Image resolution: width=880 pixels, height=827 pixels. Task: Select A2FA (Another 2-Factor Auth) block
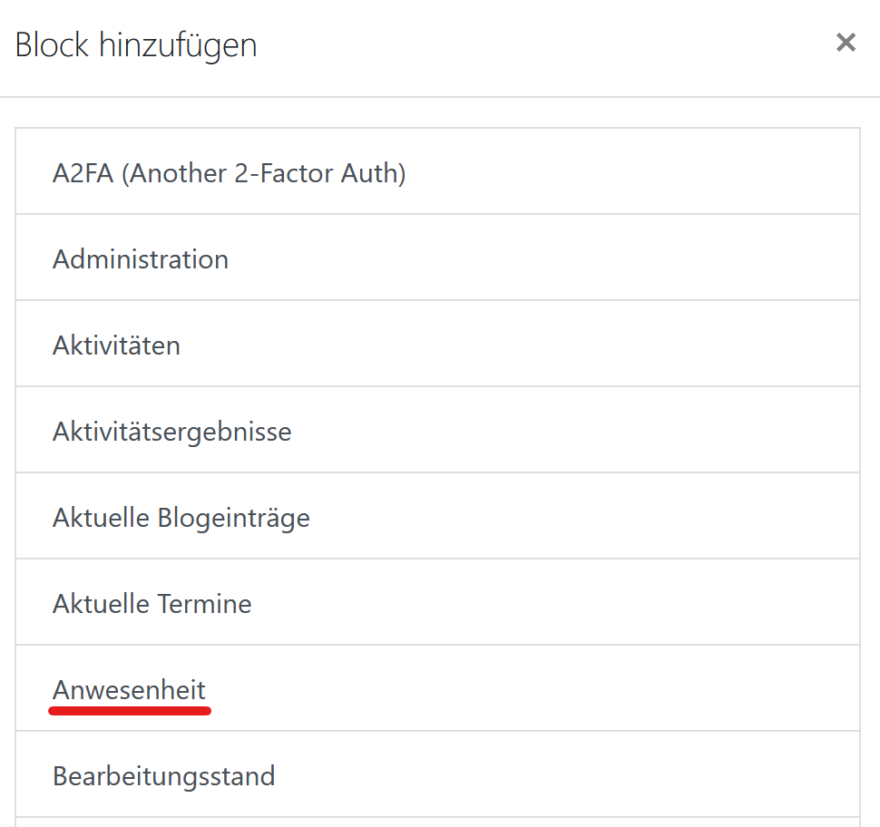[438, 171]
